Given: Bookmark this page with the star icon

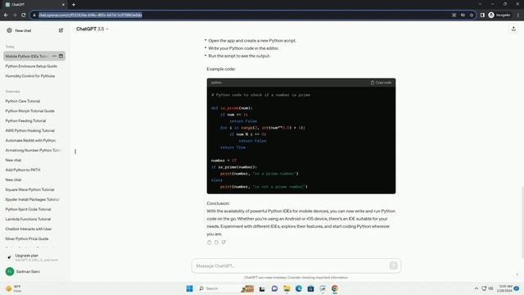Looking at the screenshot, I should [472, 15].
